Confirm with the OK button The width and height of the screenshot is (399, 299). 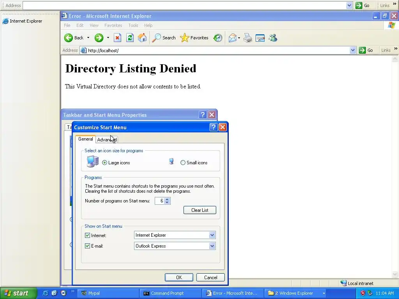179,277
